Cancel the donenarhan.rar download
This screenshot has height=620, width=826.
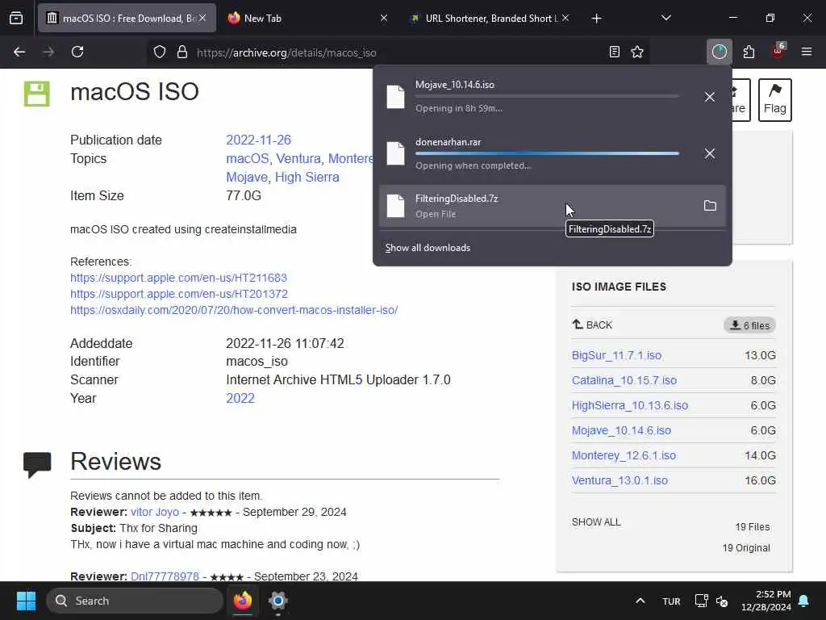coord(710,153)
